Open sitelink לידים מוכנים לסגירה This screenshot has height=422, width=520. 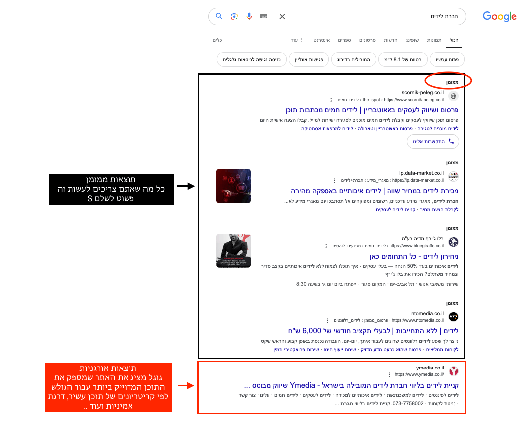coord(438,128)
